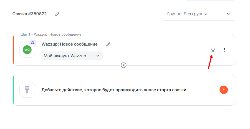Click the red stripe on step 1 card

[13, 50]
